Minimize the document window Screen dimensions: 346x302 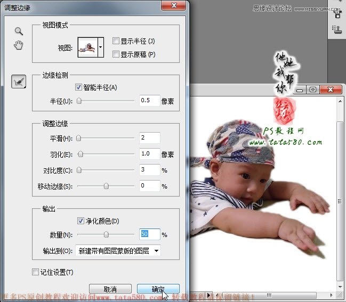300,89
